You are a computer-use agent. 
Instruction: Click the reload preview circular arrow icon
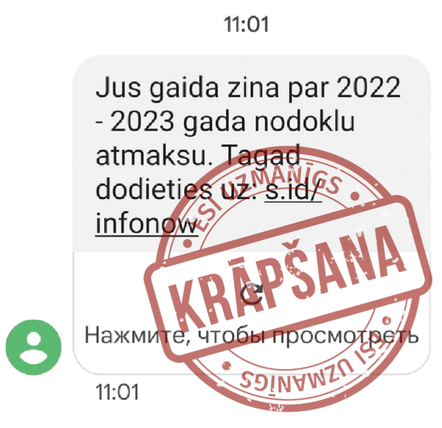pos(252,294)
